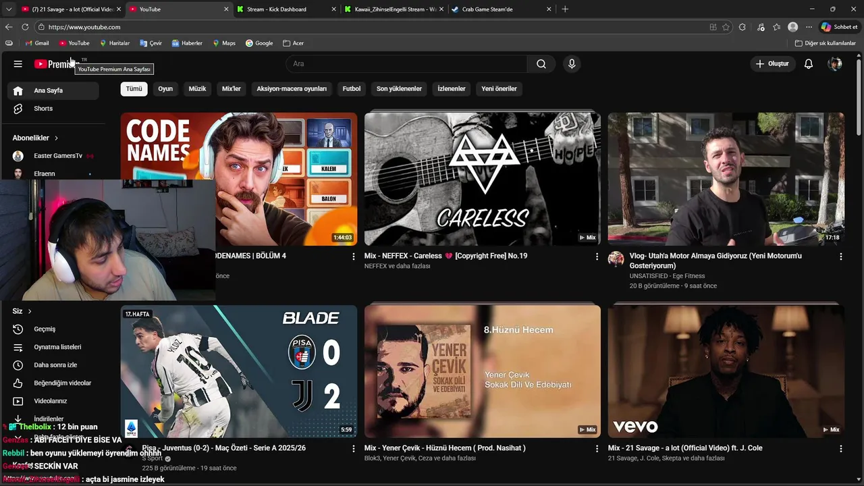Open Copilot Sohbet et button
The width and height of the screenshot is (864, 486).
839,27
